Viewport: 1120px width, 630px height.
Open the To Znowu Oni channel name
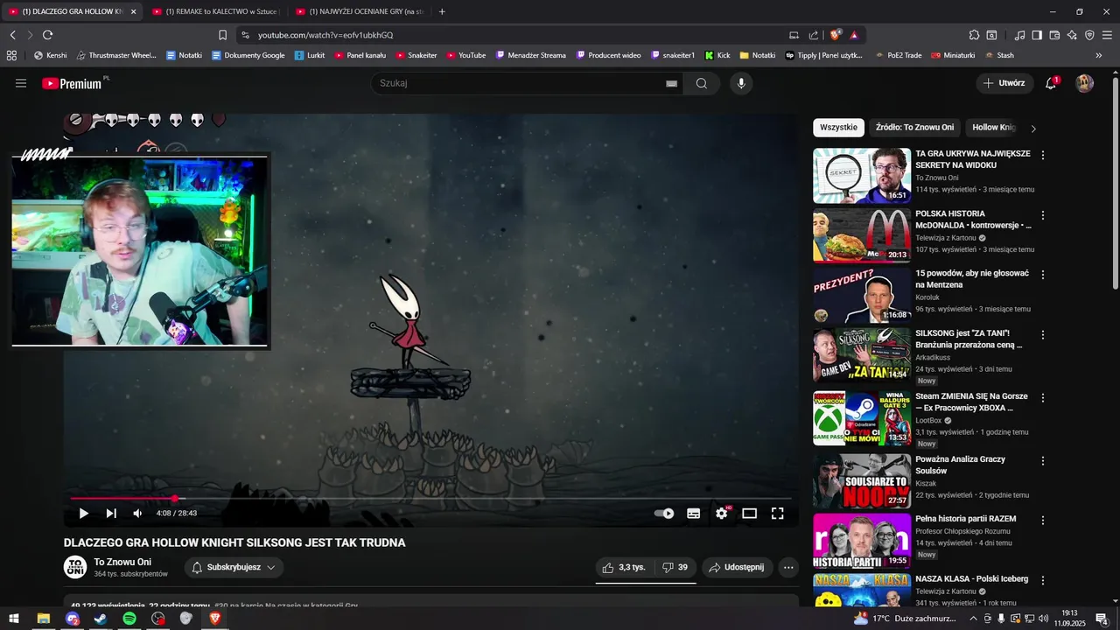tap(122, 562)
